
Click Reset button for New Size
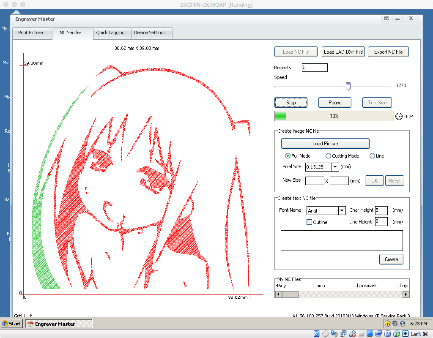point(395,181)
